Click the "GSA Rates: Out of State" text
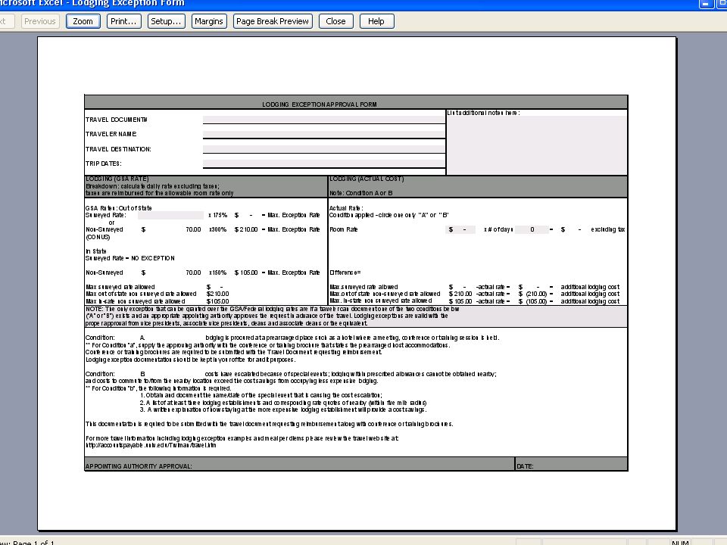The width and height of the screenshot is (727, 545). click(119, 208)
